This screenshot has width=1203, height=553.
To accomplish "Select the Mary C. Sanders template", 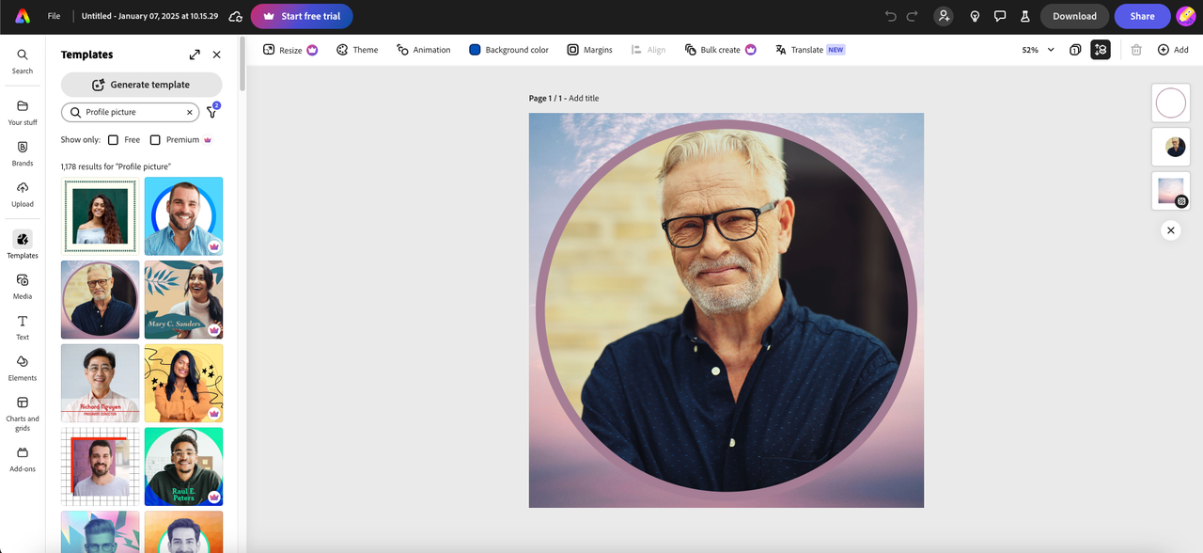I will click(x=183, y=300).
